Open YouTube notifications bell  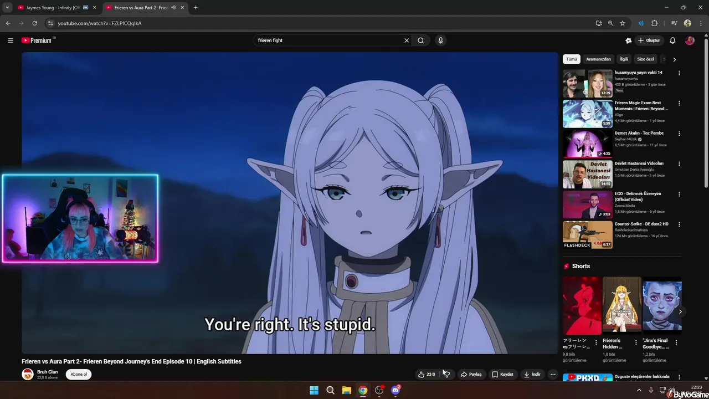[672, 40]
